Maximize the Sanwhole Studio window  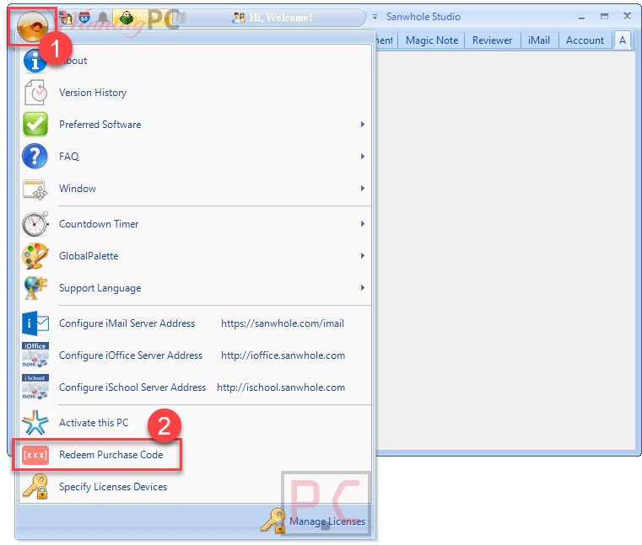pos(604,16)
